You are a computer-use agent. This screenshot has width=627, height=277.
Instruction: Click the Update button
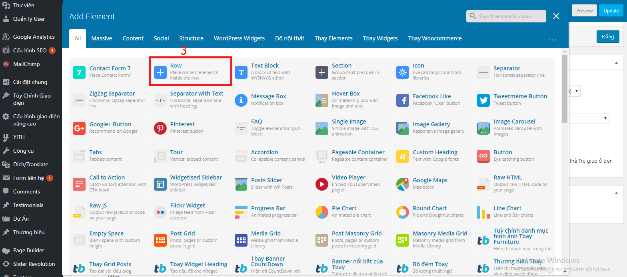point(611,11)
